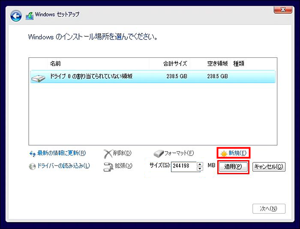The height and width of the screenshot is (229, 300).
Task: Click the X delete icon beside 削除(D)
Action: 108,154
